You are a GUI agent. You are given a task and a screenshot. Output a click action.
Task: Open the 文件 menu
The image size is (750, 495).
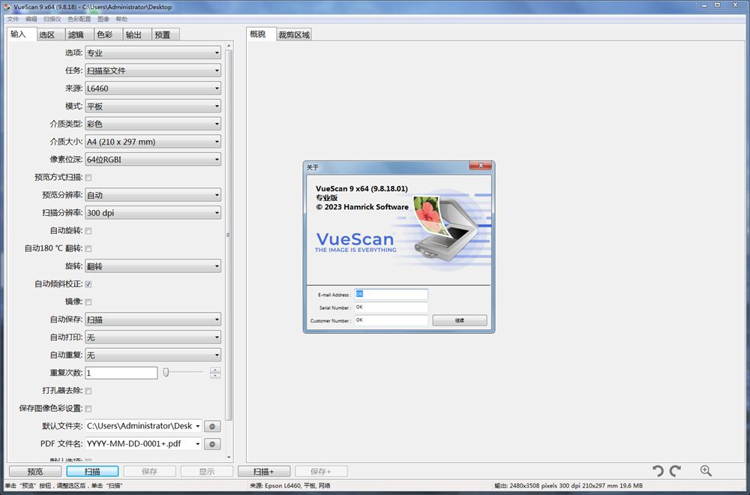tap(13, 19)
